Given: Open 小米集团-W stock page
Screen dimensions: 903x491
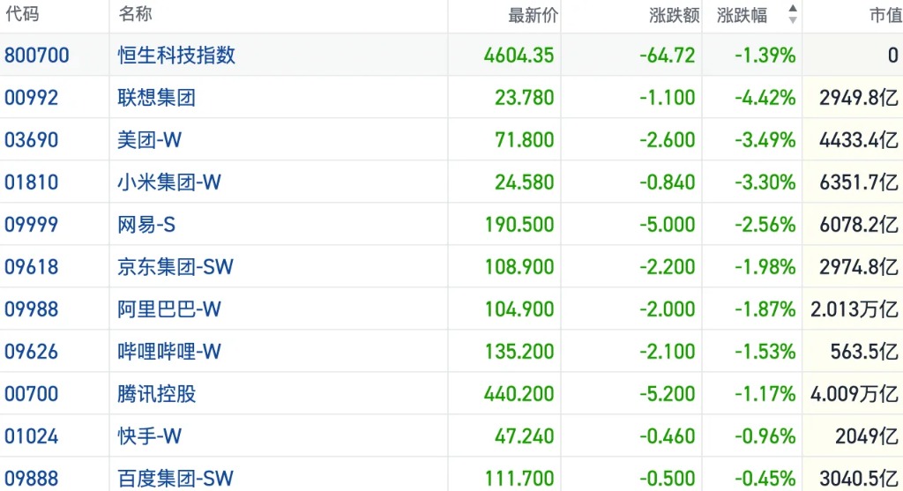Looking at the screenshot, I should coord(169,182).
